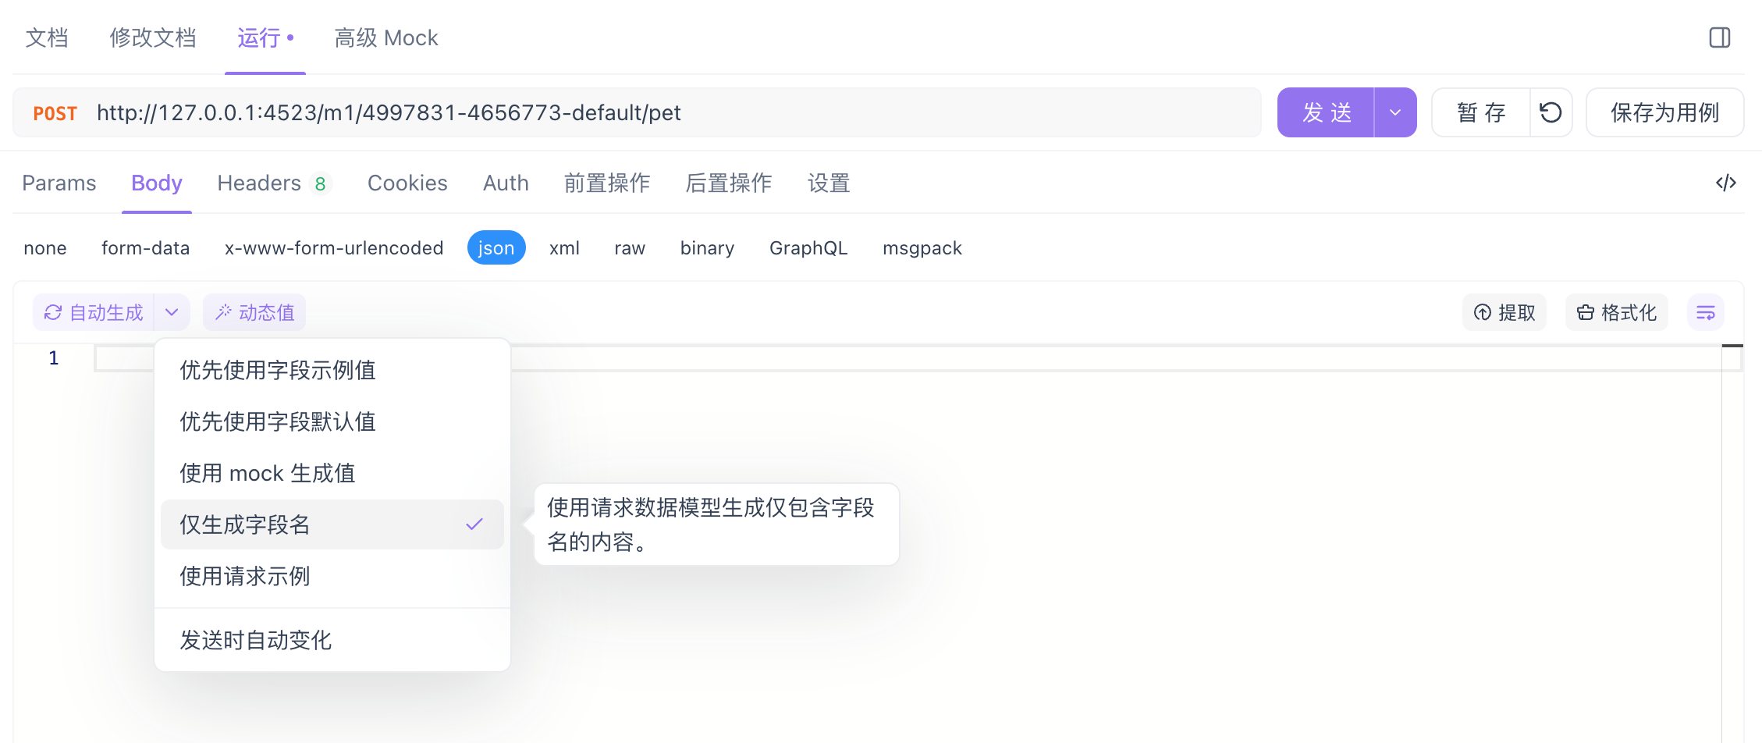Switch to the 高级 Mock tab
The height and width of the screenshot is (743, 1762).
tap(385, 37)
